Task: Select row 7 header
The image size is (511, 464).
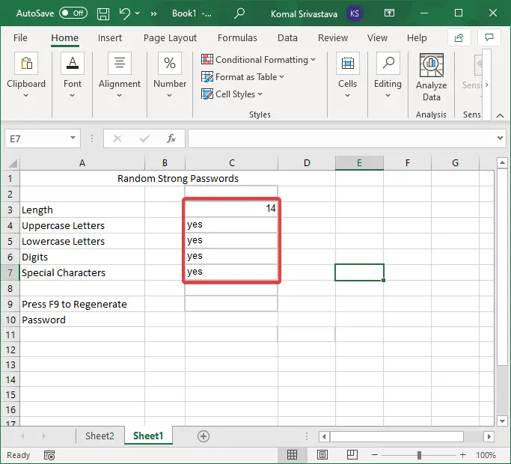Action: 10,272
